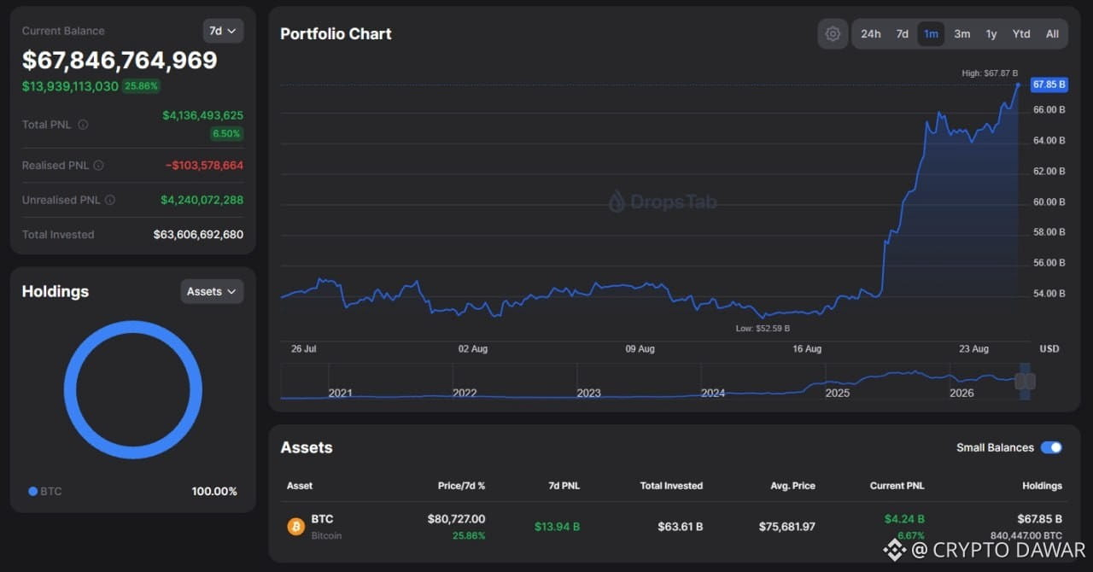Screen dimensions: 1093x572
Task: Click the Unrealised PNL info icon
Action: pos(109,200)
